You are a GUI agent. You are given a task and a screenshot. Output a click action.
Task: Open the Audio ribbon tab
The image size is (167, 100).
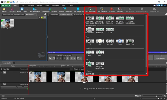tap(47, 6)
